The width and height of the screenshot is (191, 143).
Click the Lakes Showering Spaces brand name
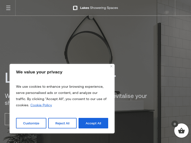pyautogui.click(x=99, y=8)
